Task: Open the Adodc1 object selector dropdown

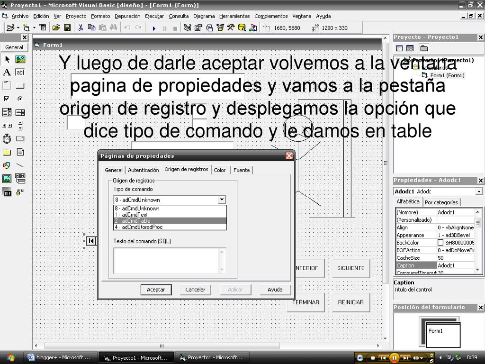Action: (479, 191)
